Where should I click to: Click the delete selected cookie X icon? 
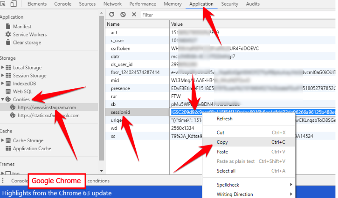[x=134, y=14]
